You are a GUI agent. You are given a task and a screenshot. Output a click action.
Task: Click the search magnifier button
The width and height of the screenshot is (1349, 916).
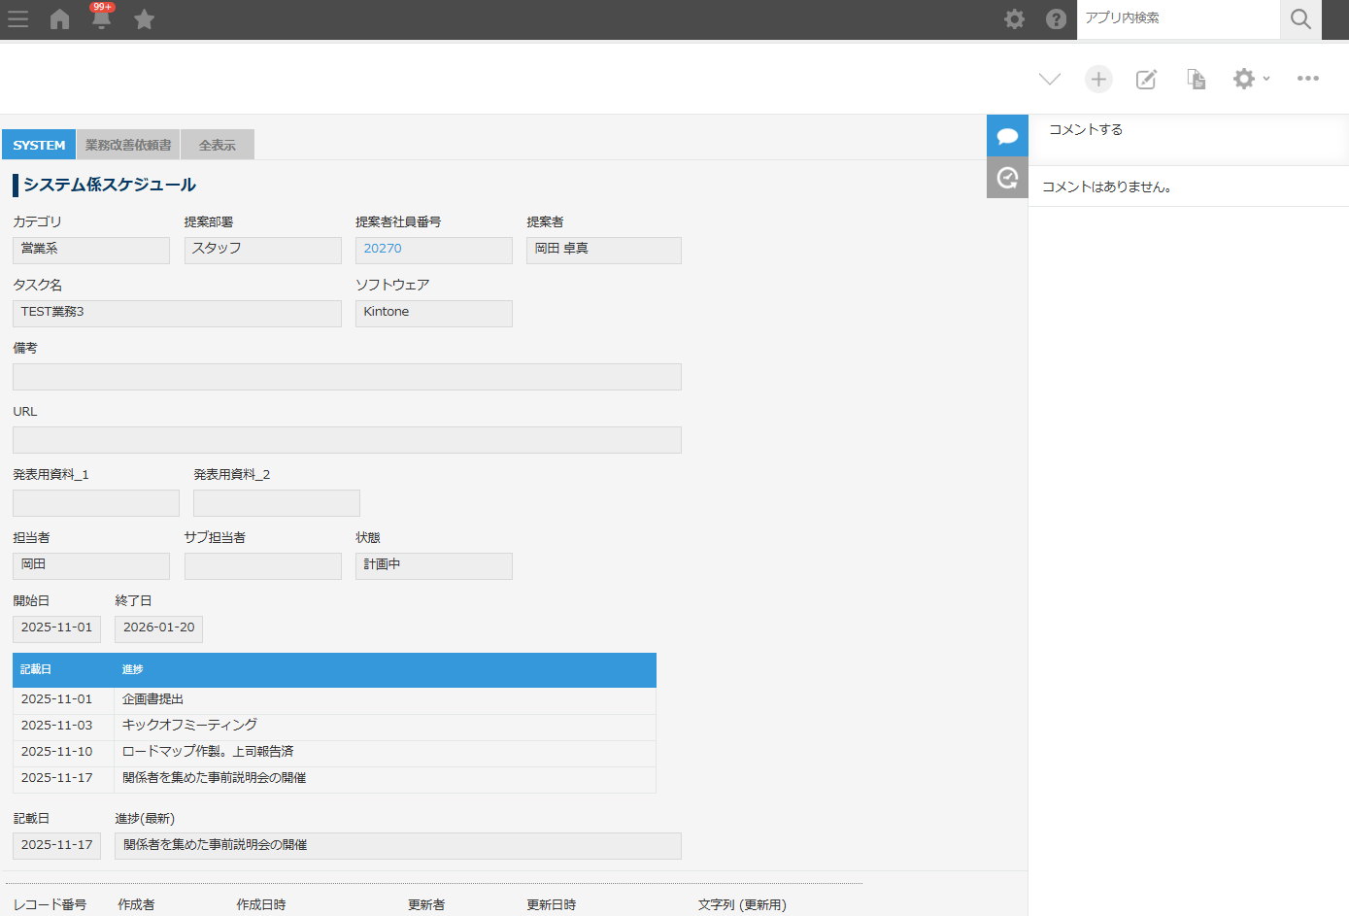point(1300,19)
